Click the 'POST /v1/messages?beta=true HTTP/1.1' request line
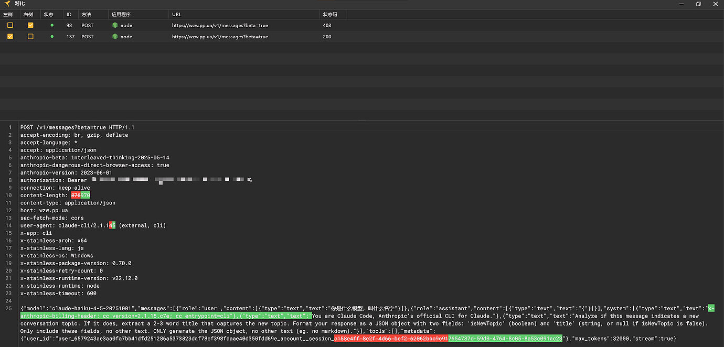The height and width of the screenshot is (347, 724). (x=78, y=127)
